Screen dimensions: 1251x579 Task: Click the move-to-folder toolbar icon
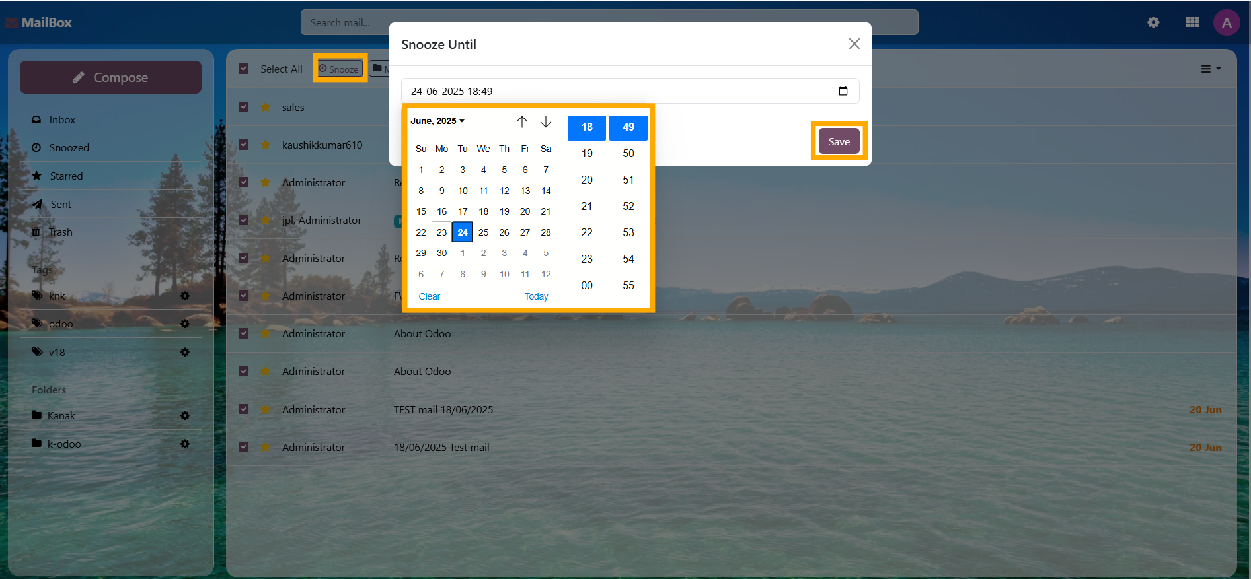click(379, 69)
